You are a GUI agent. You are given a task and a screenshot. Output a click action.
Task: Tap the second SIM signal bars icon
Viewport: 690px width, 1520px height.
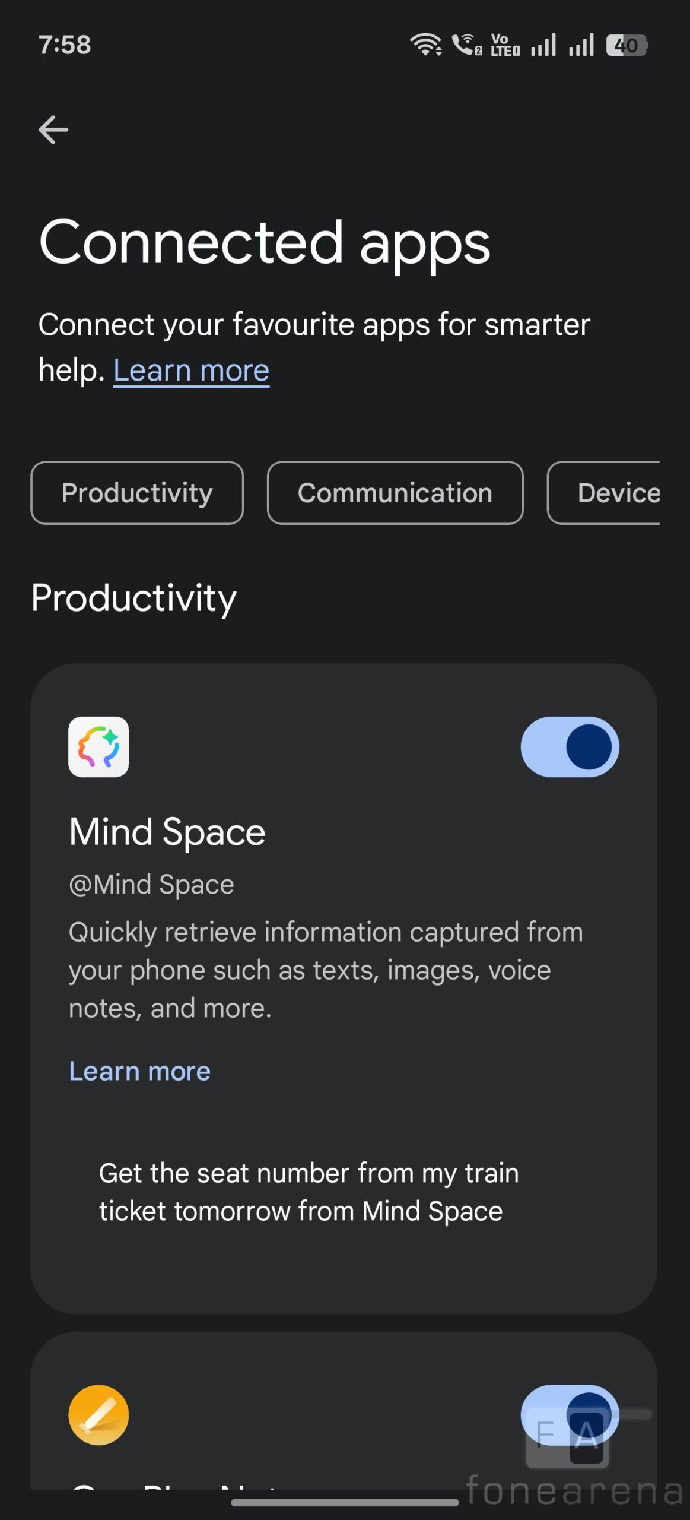coord(581,45)
